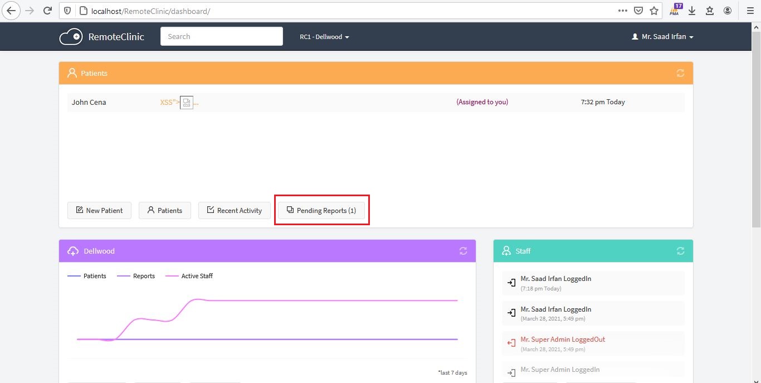
Task: Click the browser forward arrow
Action: (x=30, y=11)
